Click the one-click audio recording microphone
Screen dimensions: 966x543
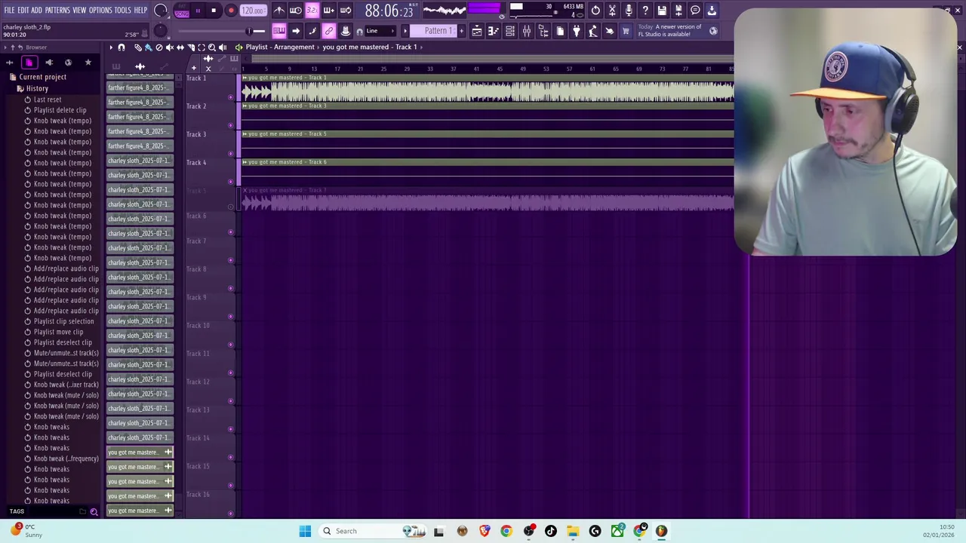click(629, 11)
